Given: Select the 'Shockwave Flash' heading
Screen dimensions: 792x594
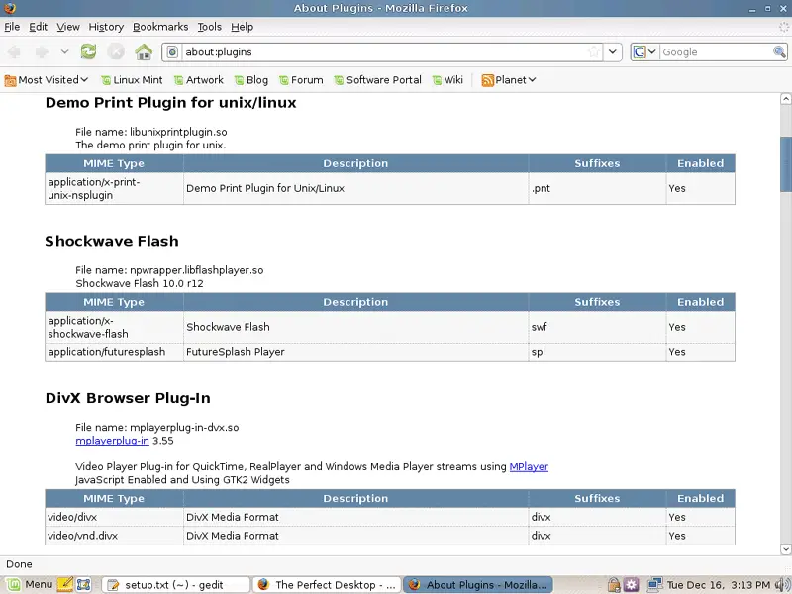Looking at the screenshot, I should click(x=112, y=241).
